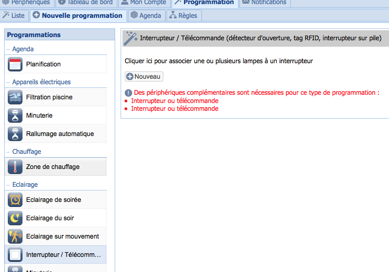Image resolution: width=389 pixels, height=272 pixels.
Task: Open the Mon Compte tab
Action: [x=144, y=3]
